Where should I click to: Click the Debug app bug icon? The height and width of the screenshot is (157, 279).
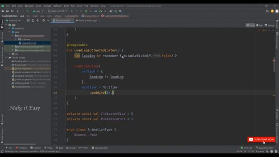86,11
